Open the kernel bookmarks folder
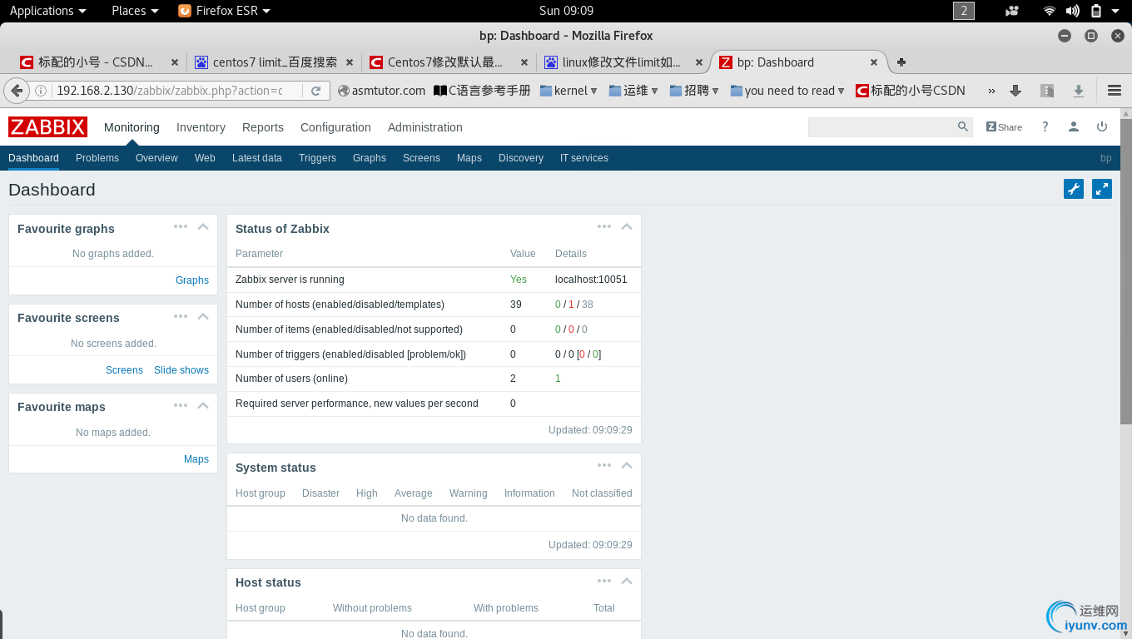1132x639 pixels. coord(568,91)
